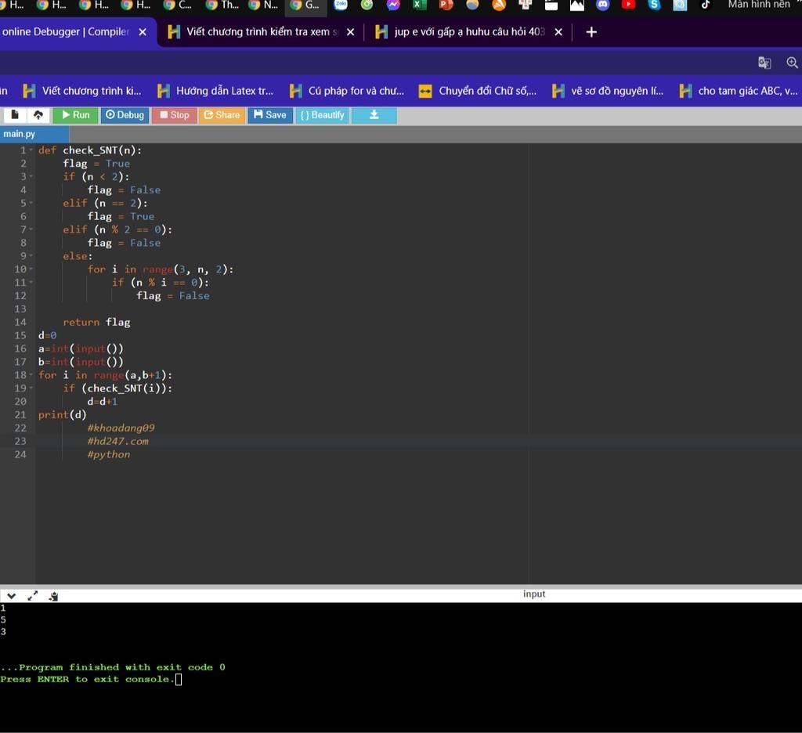Switch to the 'Viết chương trình kiểm tra xem' tab
This screenshot has width=802, height=733.
[x=261, y=31]
